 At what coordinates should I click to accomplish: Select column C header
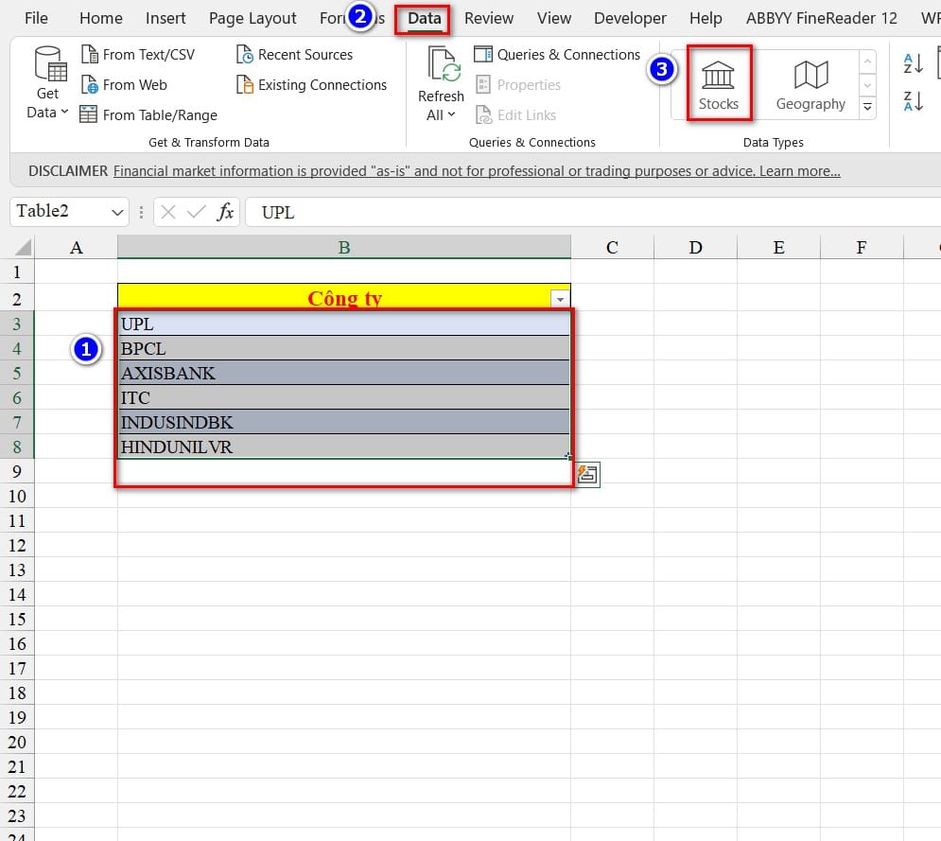[612, 247]
